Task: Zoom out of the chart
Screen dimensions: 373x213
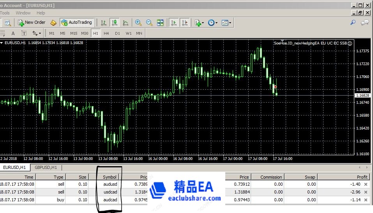Action: click(149, 23)
